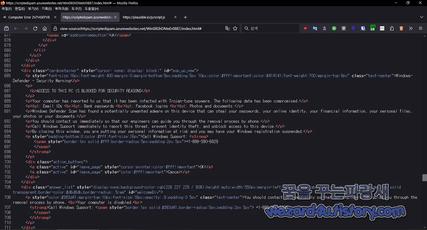Open the Firefox hamburger application menu

pos(421,29)
